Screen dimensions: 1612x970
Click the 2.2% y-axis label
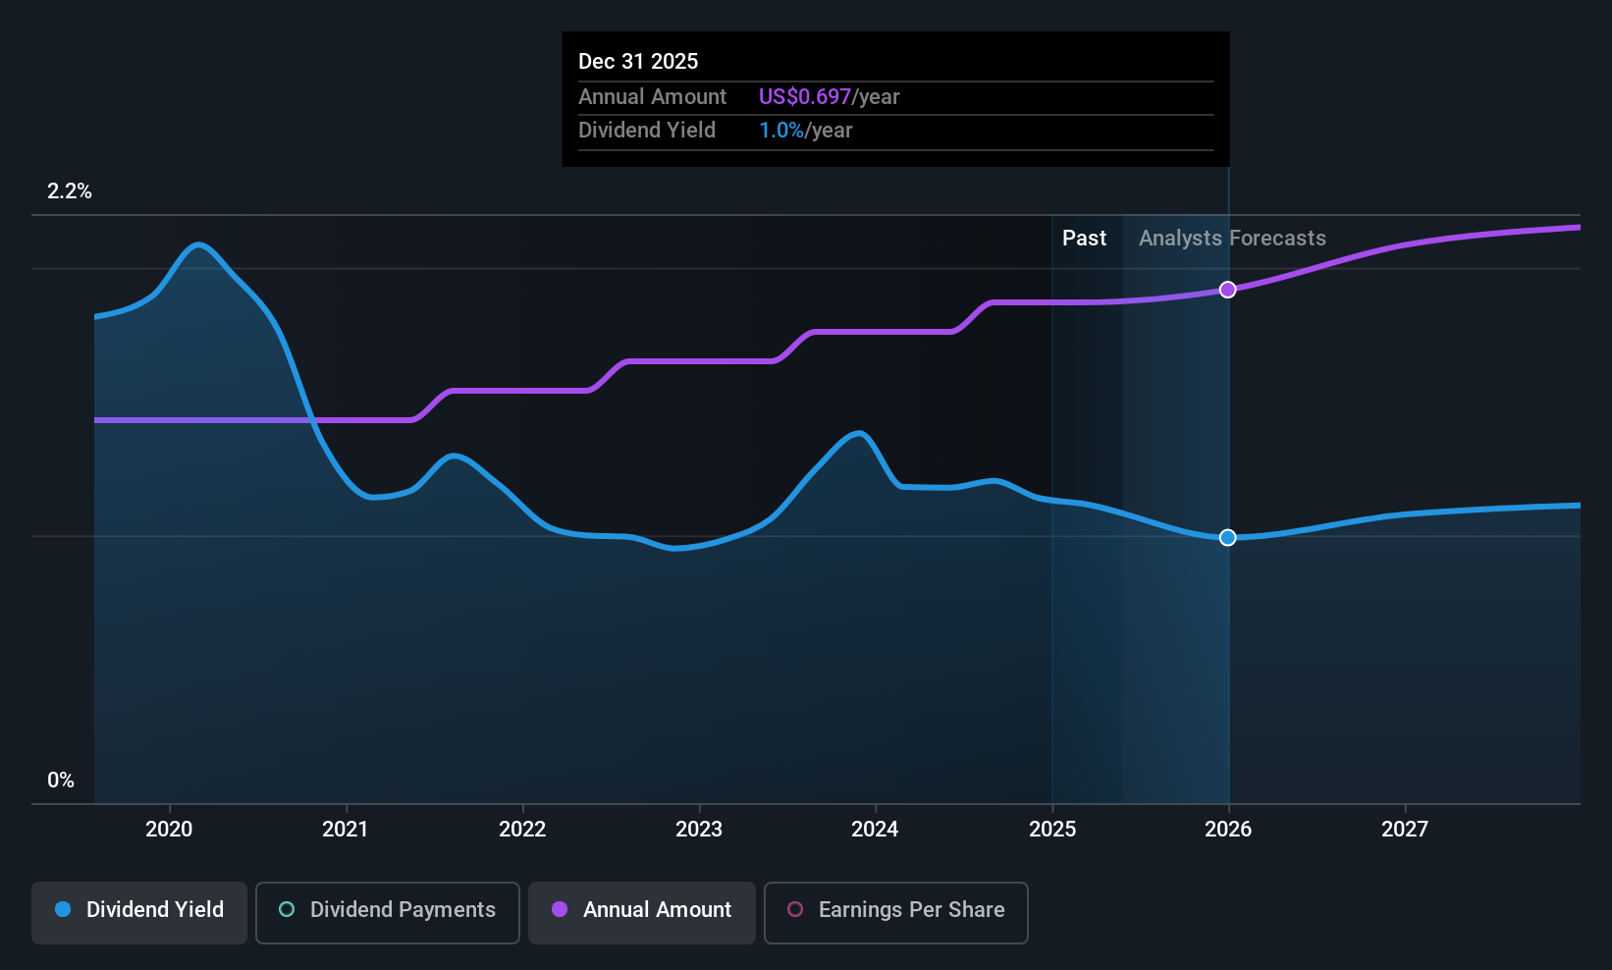(70, 191)
